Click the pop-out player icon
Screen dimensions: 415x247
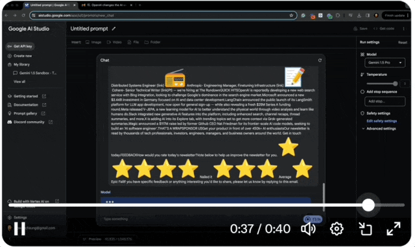(365, 229)
